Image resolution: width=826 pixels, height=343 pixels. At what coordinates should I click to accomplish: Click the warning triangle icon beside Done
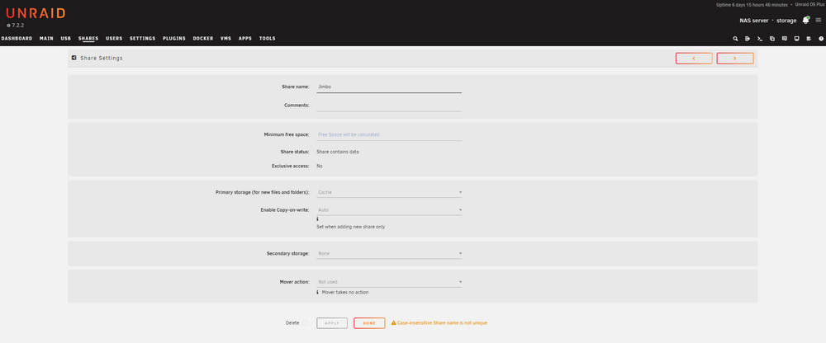pos(393,322)
